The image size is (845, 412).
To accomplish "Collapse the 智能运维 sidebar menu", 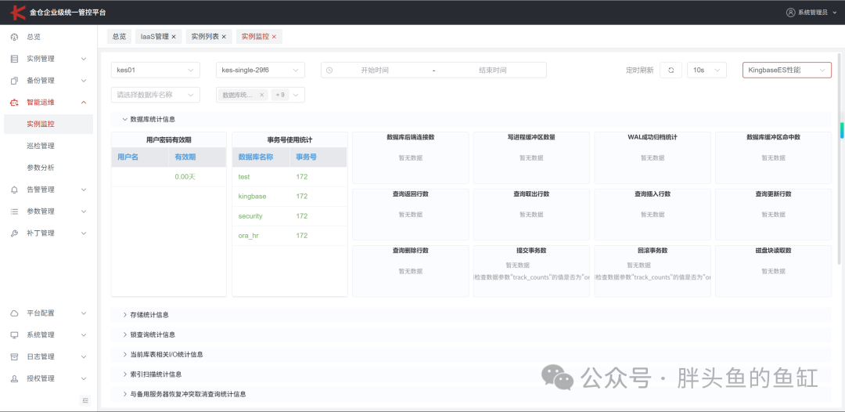I will pyautogui.click(x=49, y=103).
